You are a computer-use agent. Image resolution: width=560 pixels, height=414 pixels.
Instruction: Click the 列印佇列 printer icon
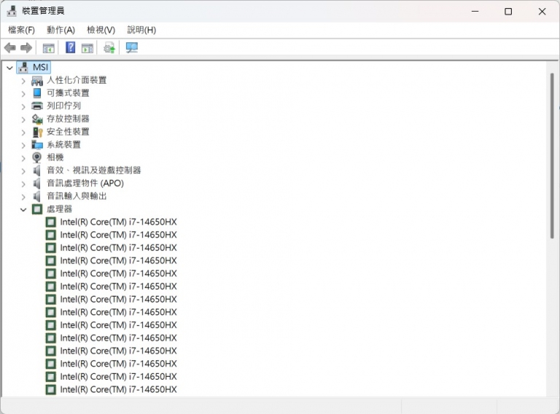tap(37, 106)
